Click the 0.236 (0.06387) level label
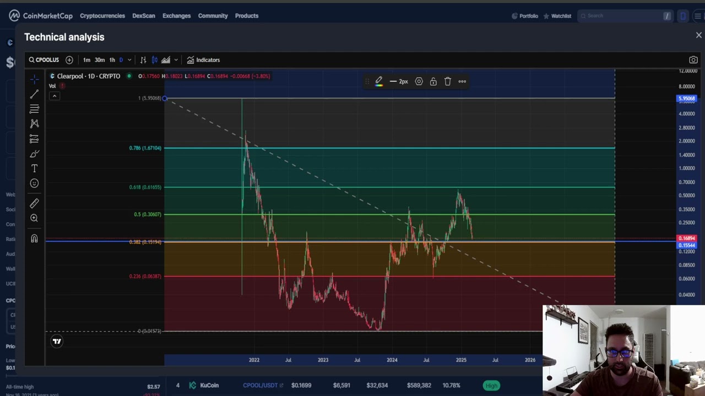The width and height of the screenshot is (705, 396). coord(145,276)
